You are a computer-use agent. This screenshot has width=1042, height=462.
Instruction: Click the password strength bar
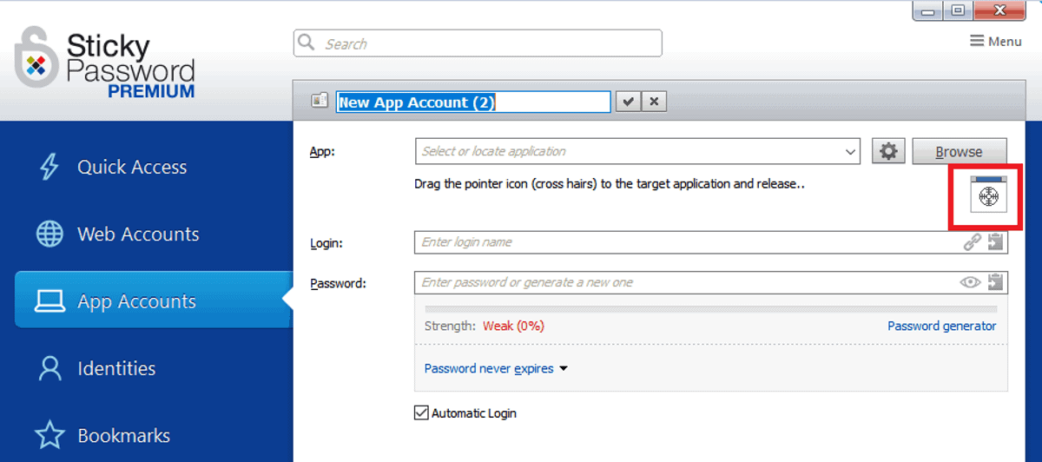click(711, 308)
